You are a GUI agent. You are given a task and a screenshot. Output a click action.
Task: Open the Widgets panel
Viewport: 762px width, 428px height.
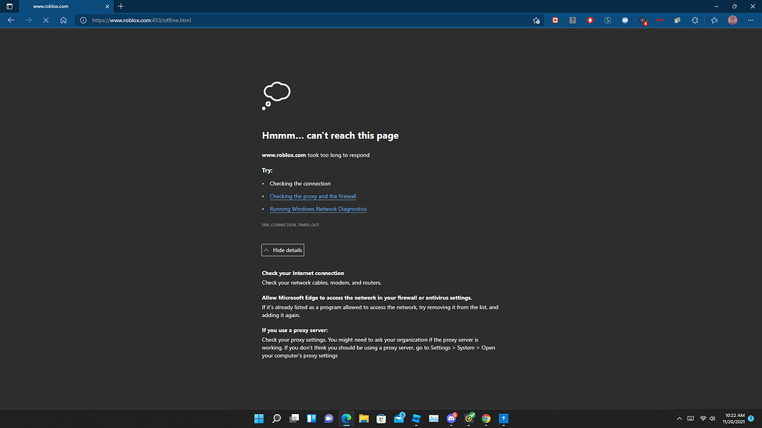click(311, 418)
